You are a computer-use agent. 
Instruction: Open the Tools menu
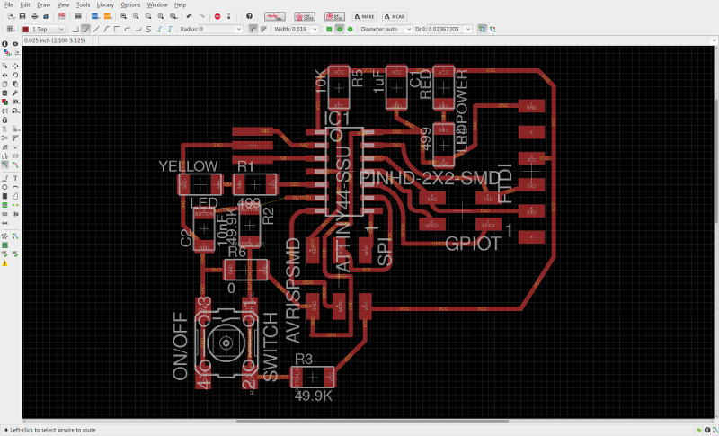(83, 4)
